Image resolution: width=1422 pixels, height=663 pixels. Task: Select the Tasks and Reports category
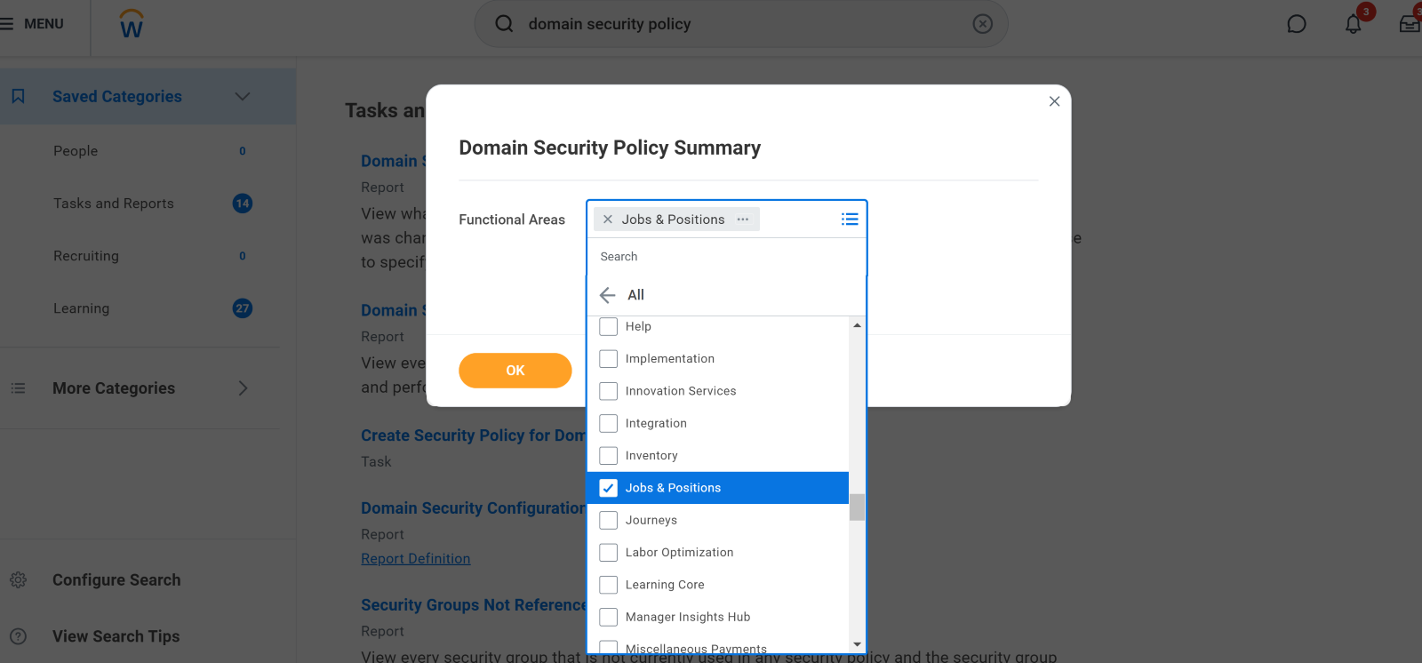coord(114,204)
